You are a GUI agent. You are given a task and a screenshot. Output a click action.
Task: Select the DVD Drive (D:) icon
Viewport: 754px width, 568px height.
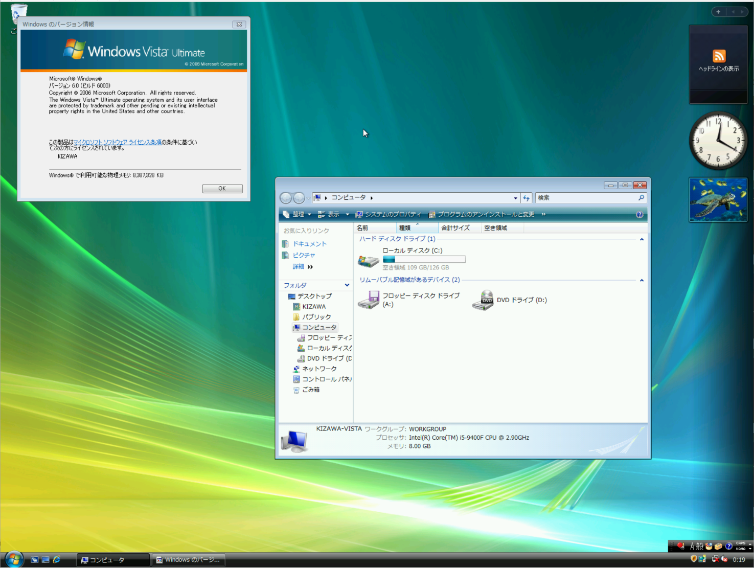pyautogui.click(x=483, y=300)
